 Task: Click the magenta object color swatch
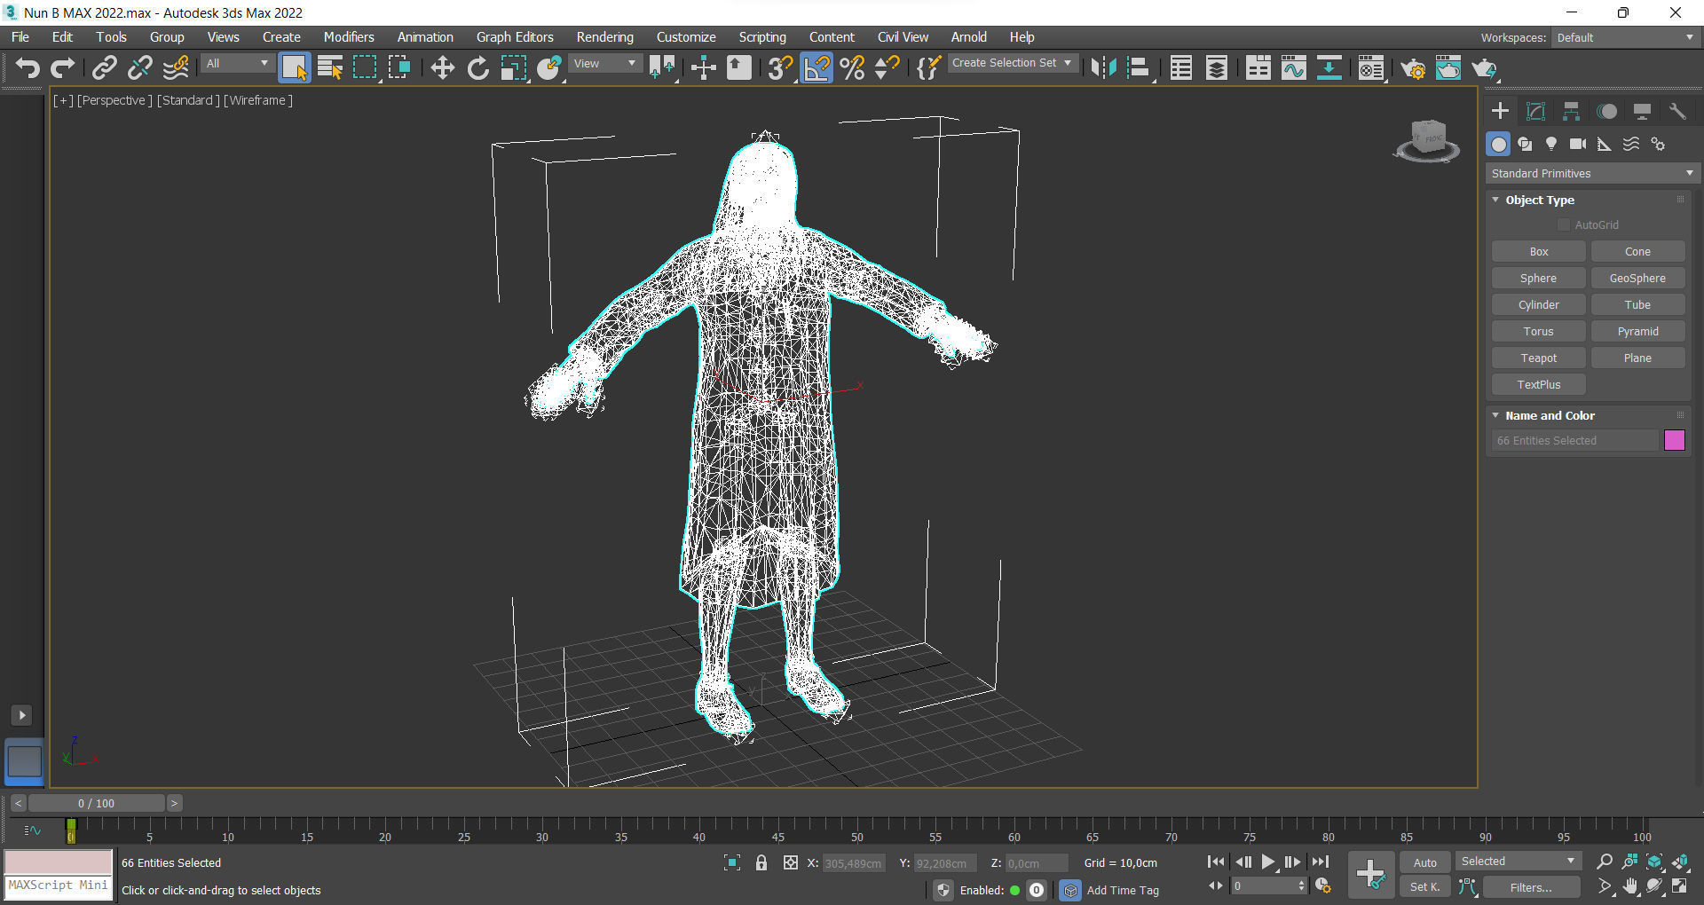1674,440
